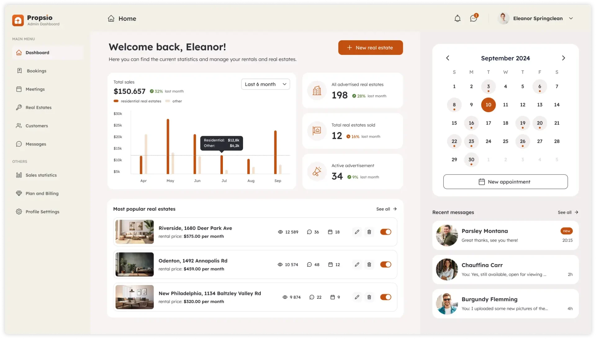The width and height of the screenshot is (596, 339).
Task: Disable the Riverside listing toggle
Action: click(x=386, y=232)
